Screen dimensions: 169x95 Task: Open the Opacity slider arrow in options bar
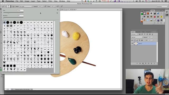tap(42, 6)
